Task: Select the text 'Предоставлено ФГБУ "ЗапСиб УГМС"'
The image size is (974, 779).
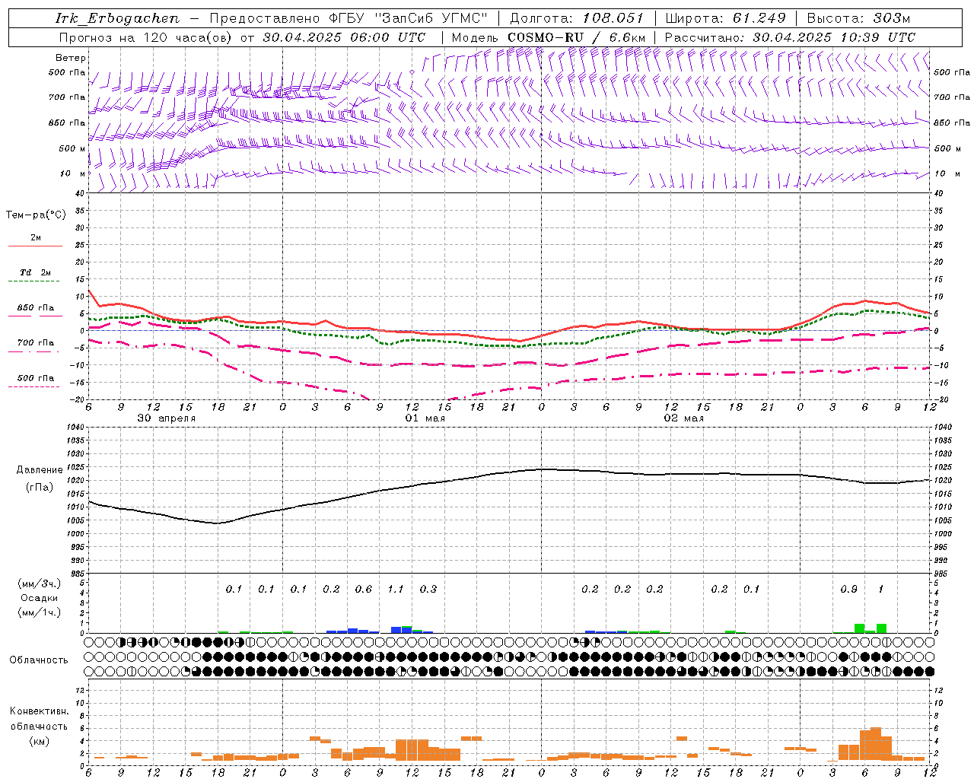Action: 348,18
